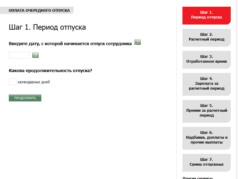Viewport: 238px width, 179px height.
Task: Jump to Шаг 5. Премии за расчетный период
Action: click(x=206, y=111)
